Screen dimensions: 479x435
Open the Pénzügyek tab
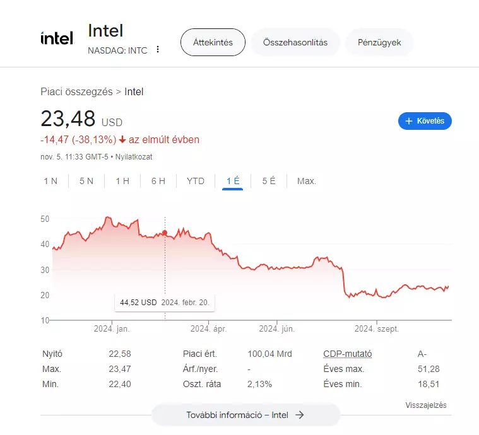(379, 42)
